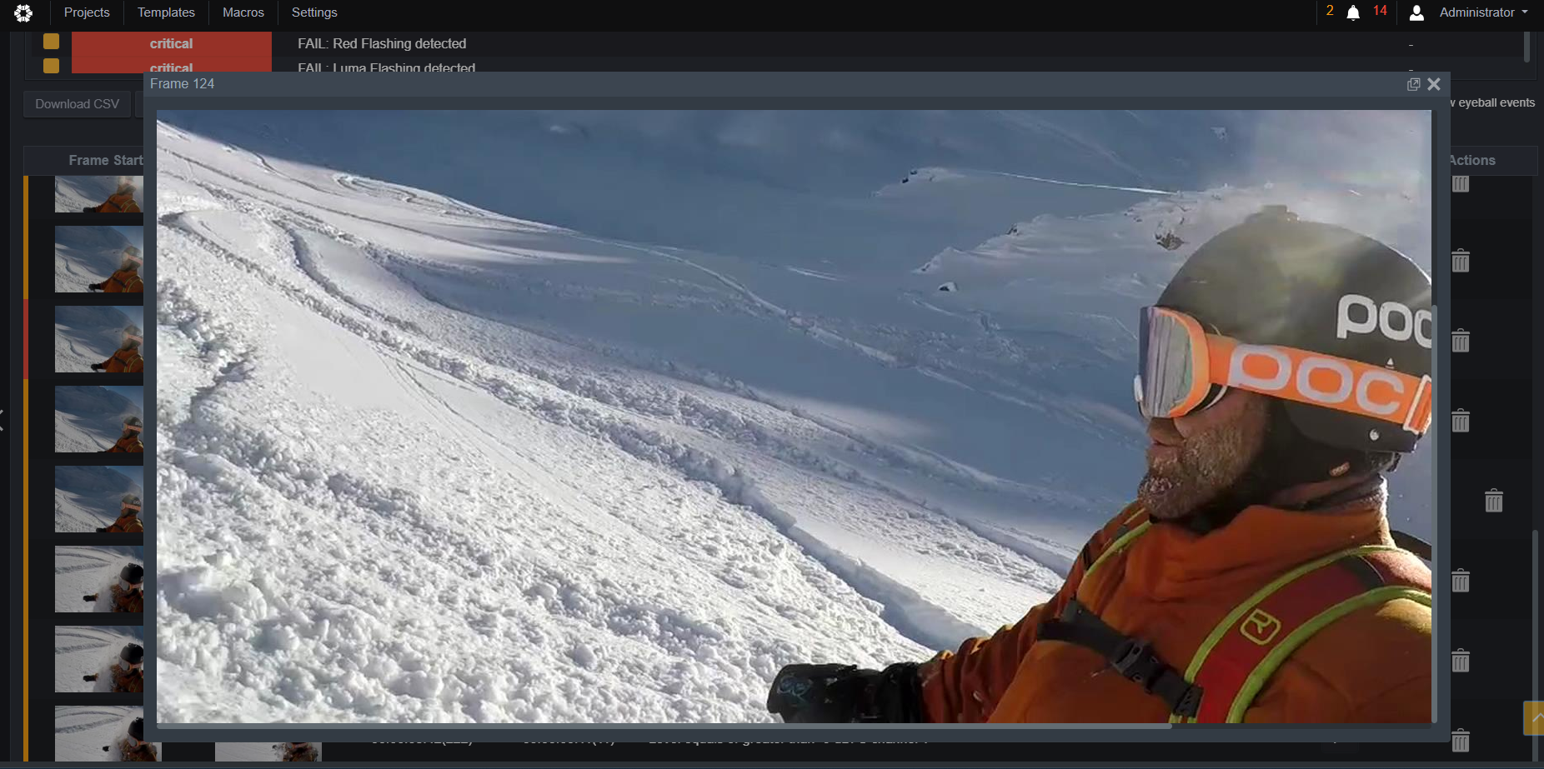Open the Templates menu
Viewport: 1544px width, 769px height.
tap(166, 12)
